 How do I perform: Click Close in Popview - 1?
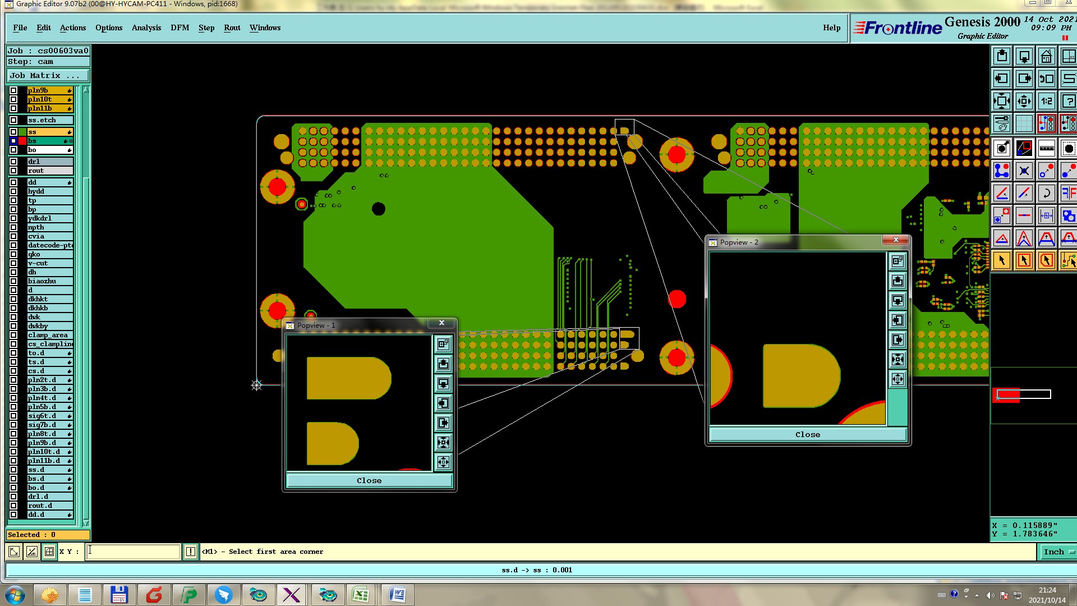point(369,480)
